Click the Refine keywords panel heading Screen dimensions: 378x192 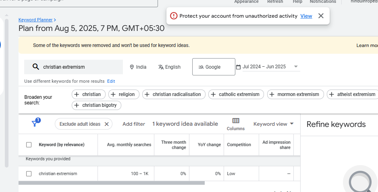tap(336, 124)
